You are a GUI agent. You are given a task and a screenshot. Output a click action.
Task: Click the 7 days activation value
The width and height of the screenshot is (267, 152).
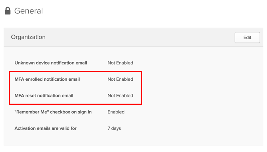point(114,128)
